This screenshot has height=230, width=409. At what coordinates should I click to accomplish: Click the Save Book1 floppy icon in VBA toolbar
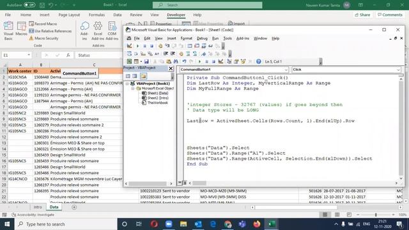(146, 61)
